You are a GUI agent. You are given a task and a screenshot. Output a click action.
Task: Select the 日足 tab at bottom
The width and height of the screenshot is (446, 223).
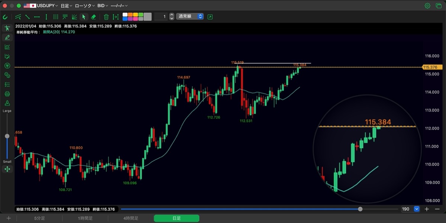point(177,219)
